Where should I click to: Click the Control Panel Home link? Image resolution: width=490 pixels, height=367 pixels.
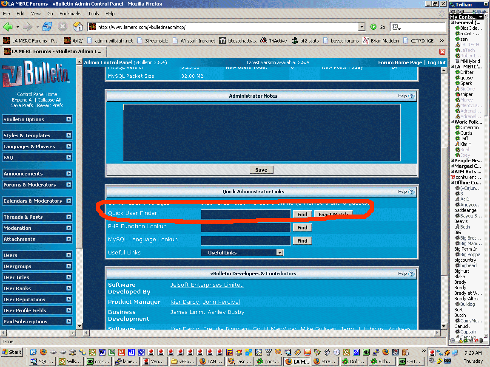click(x=37, y=94)
